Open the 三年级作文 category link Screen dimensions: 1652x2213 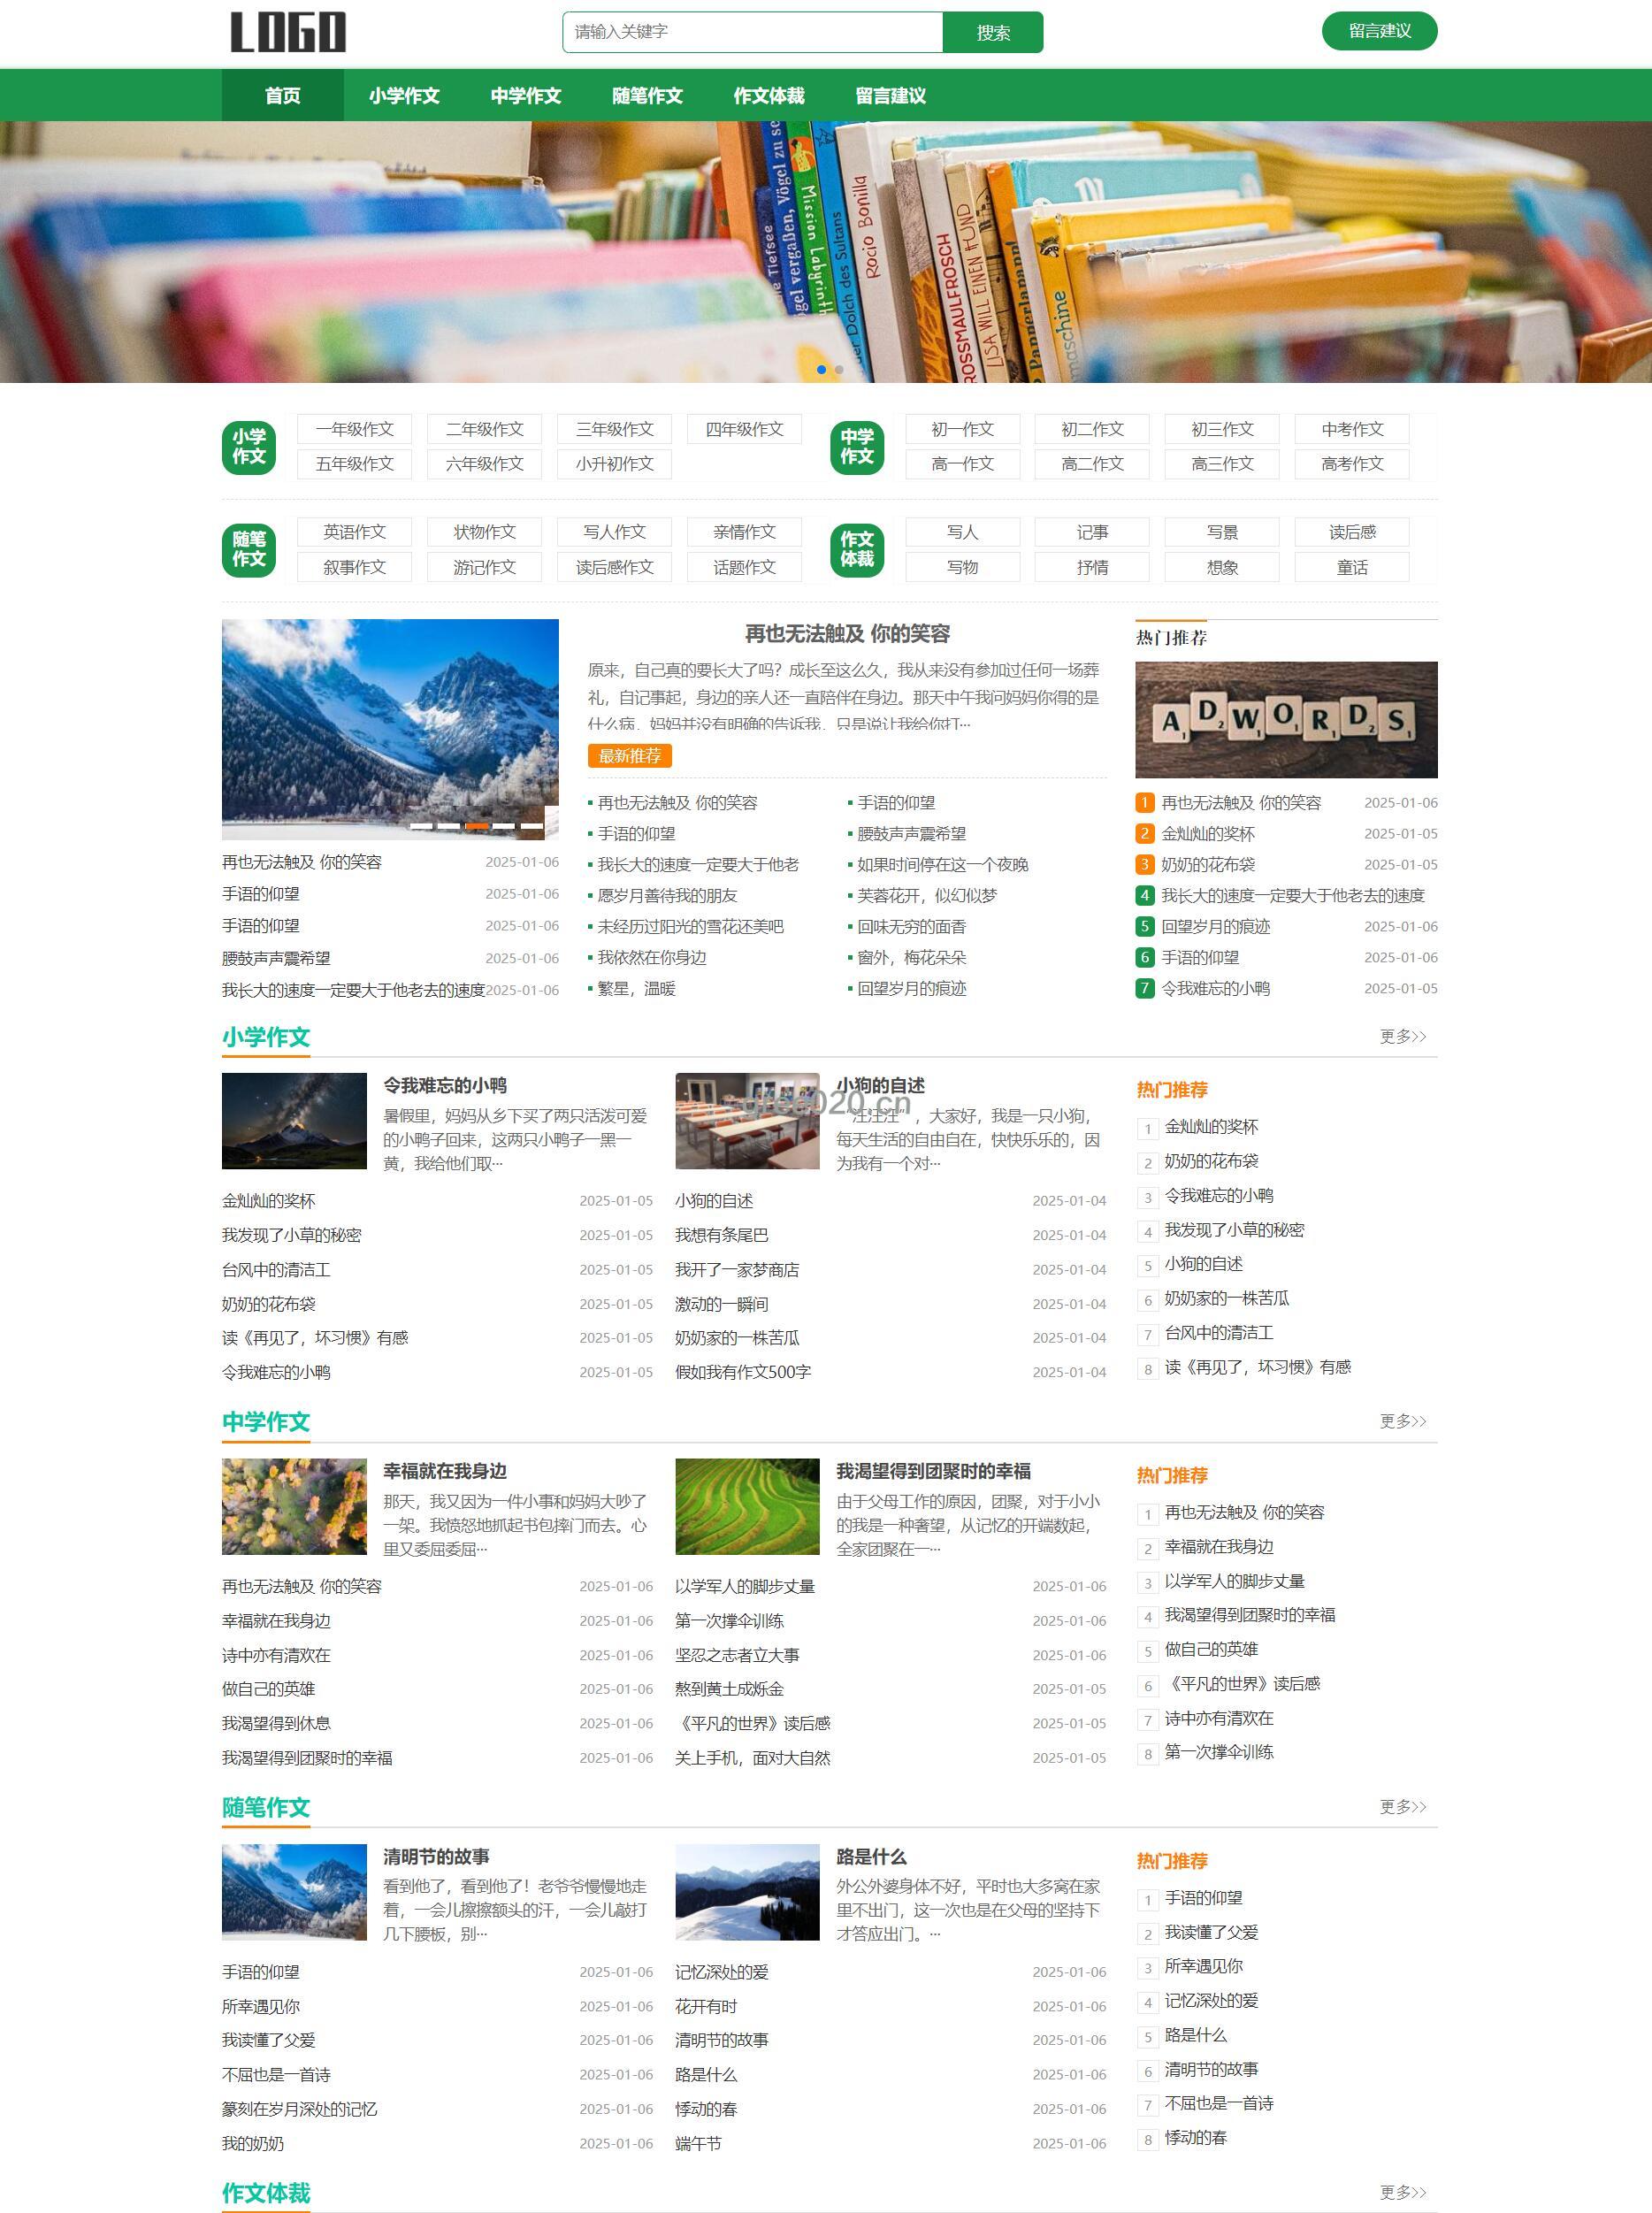point(614,429)
